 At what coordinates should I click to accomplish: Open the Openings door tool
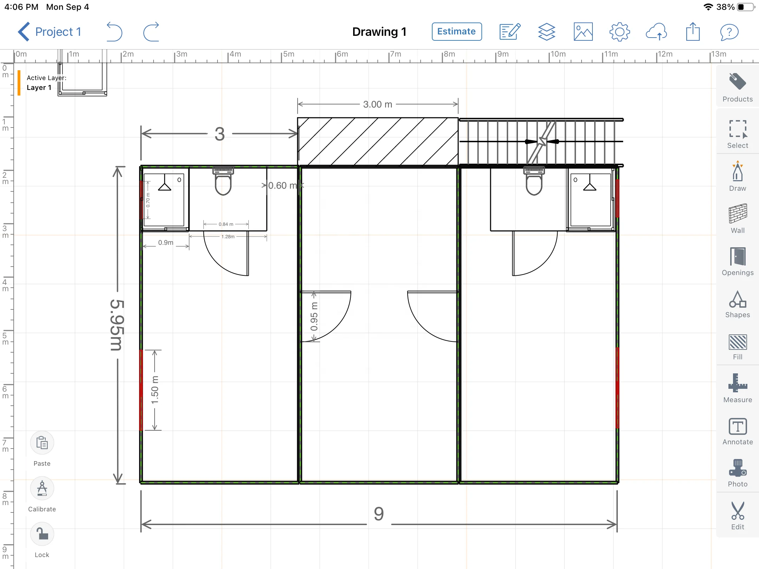(x=737, y=261)
